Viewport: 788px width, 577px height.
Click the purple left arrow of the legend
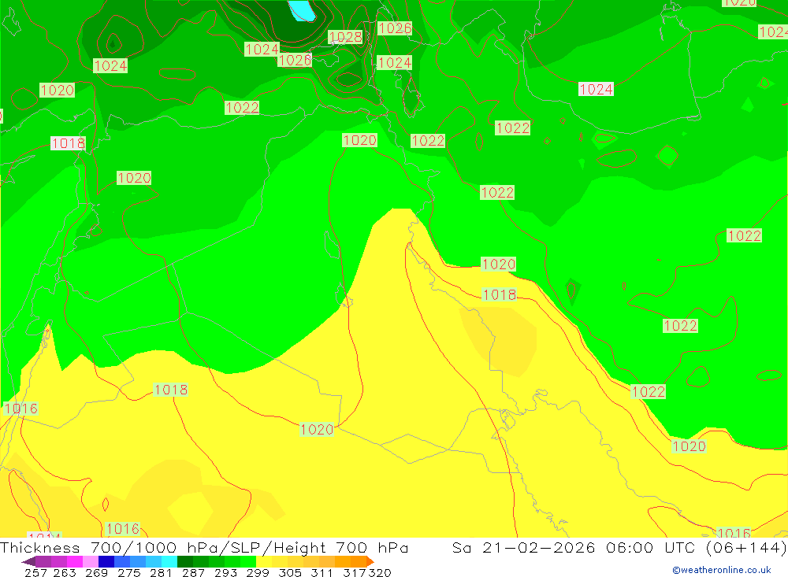[x=28, y=561]
